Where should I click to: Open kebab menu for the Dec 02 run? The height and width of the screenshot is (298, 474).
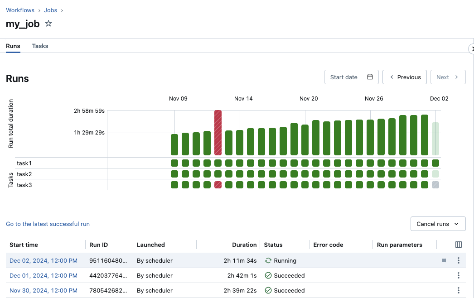pos(459,260)
